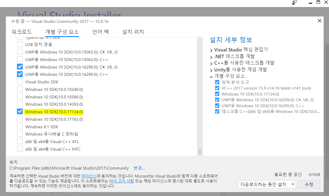Uncheck UWP용 SDK(10.0.16299.0): C++ in details

(217, 106)
